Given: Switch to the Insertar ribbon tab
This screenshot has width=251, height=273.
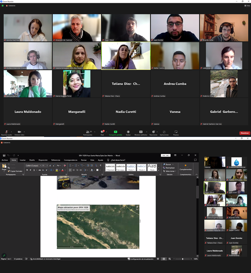Looking at the screenshot, I should (x=23, y=160).
